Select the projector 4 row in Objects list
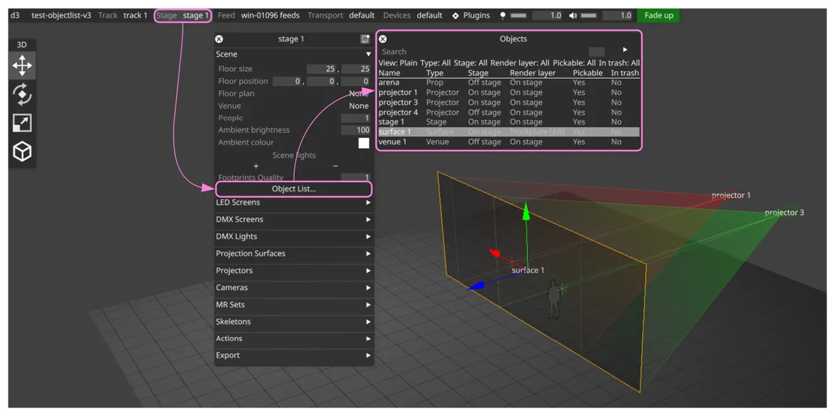The width and height of the screenshot is (835, 416). [509, 112]
